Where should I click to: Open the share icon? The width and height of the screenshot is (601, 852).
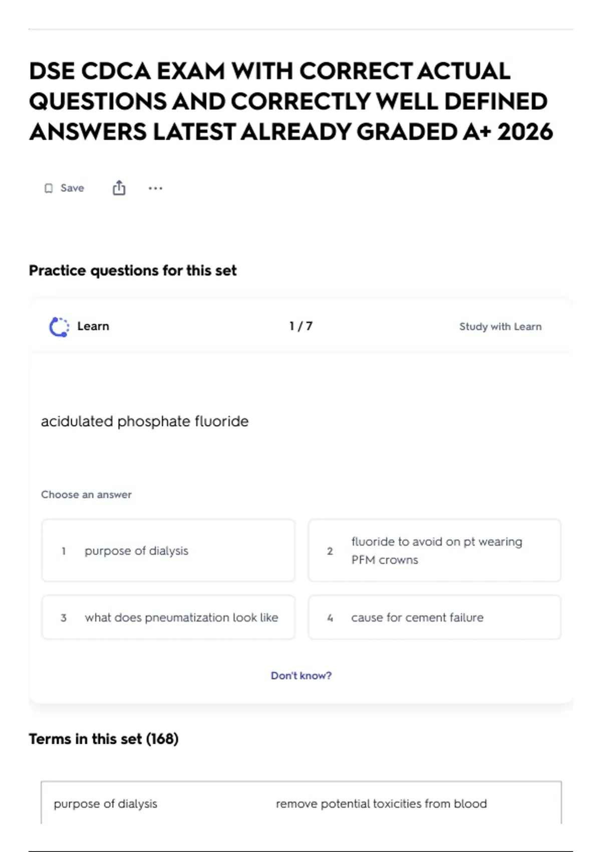(119, 188)
